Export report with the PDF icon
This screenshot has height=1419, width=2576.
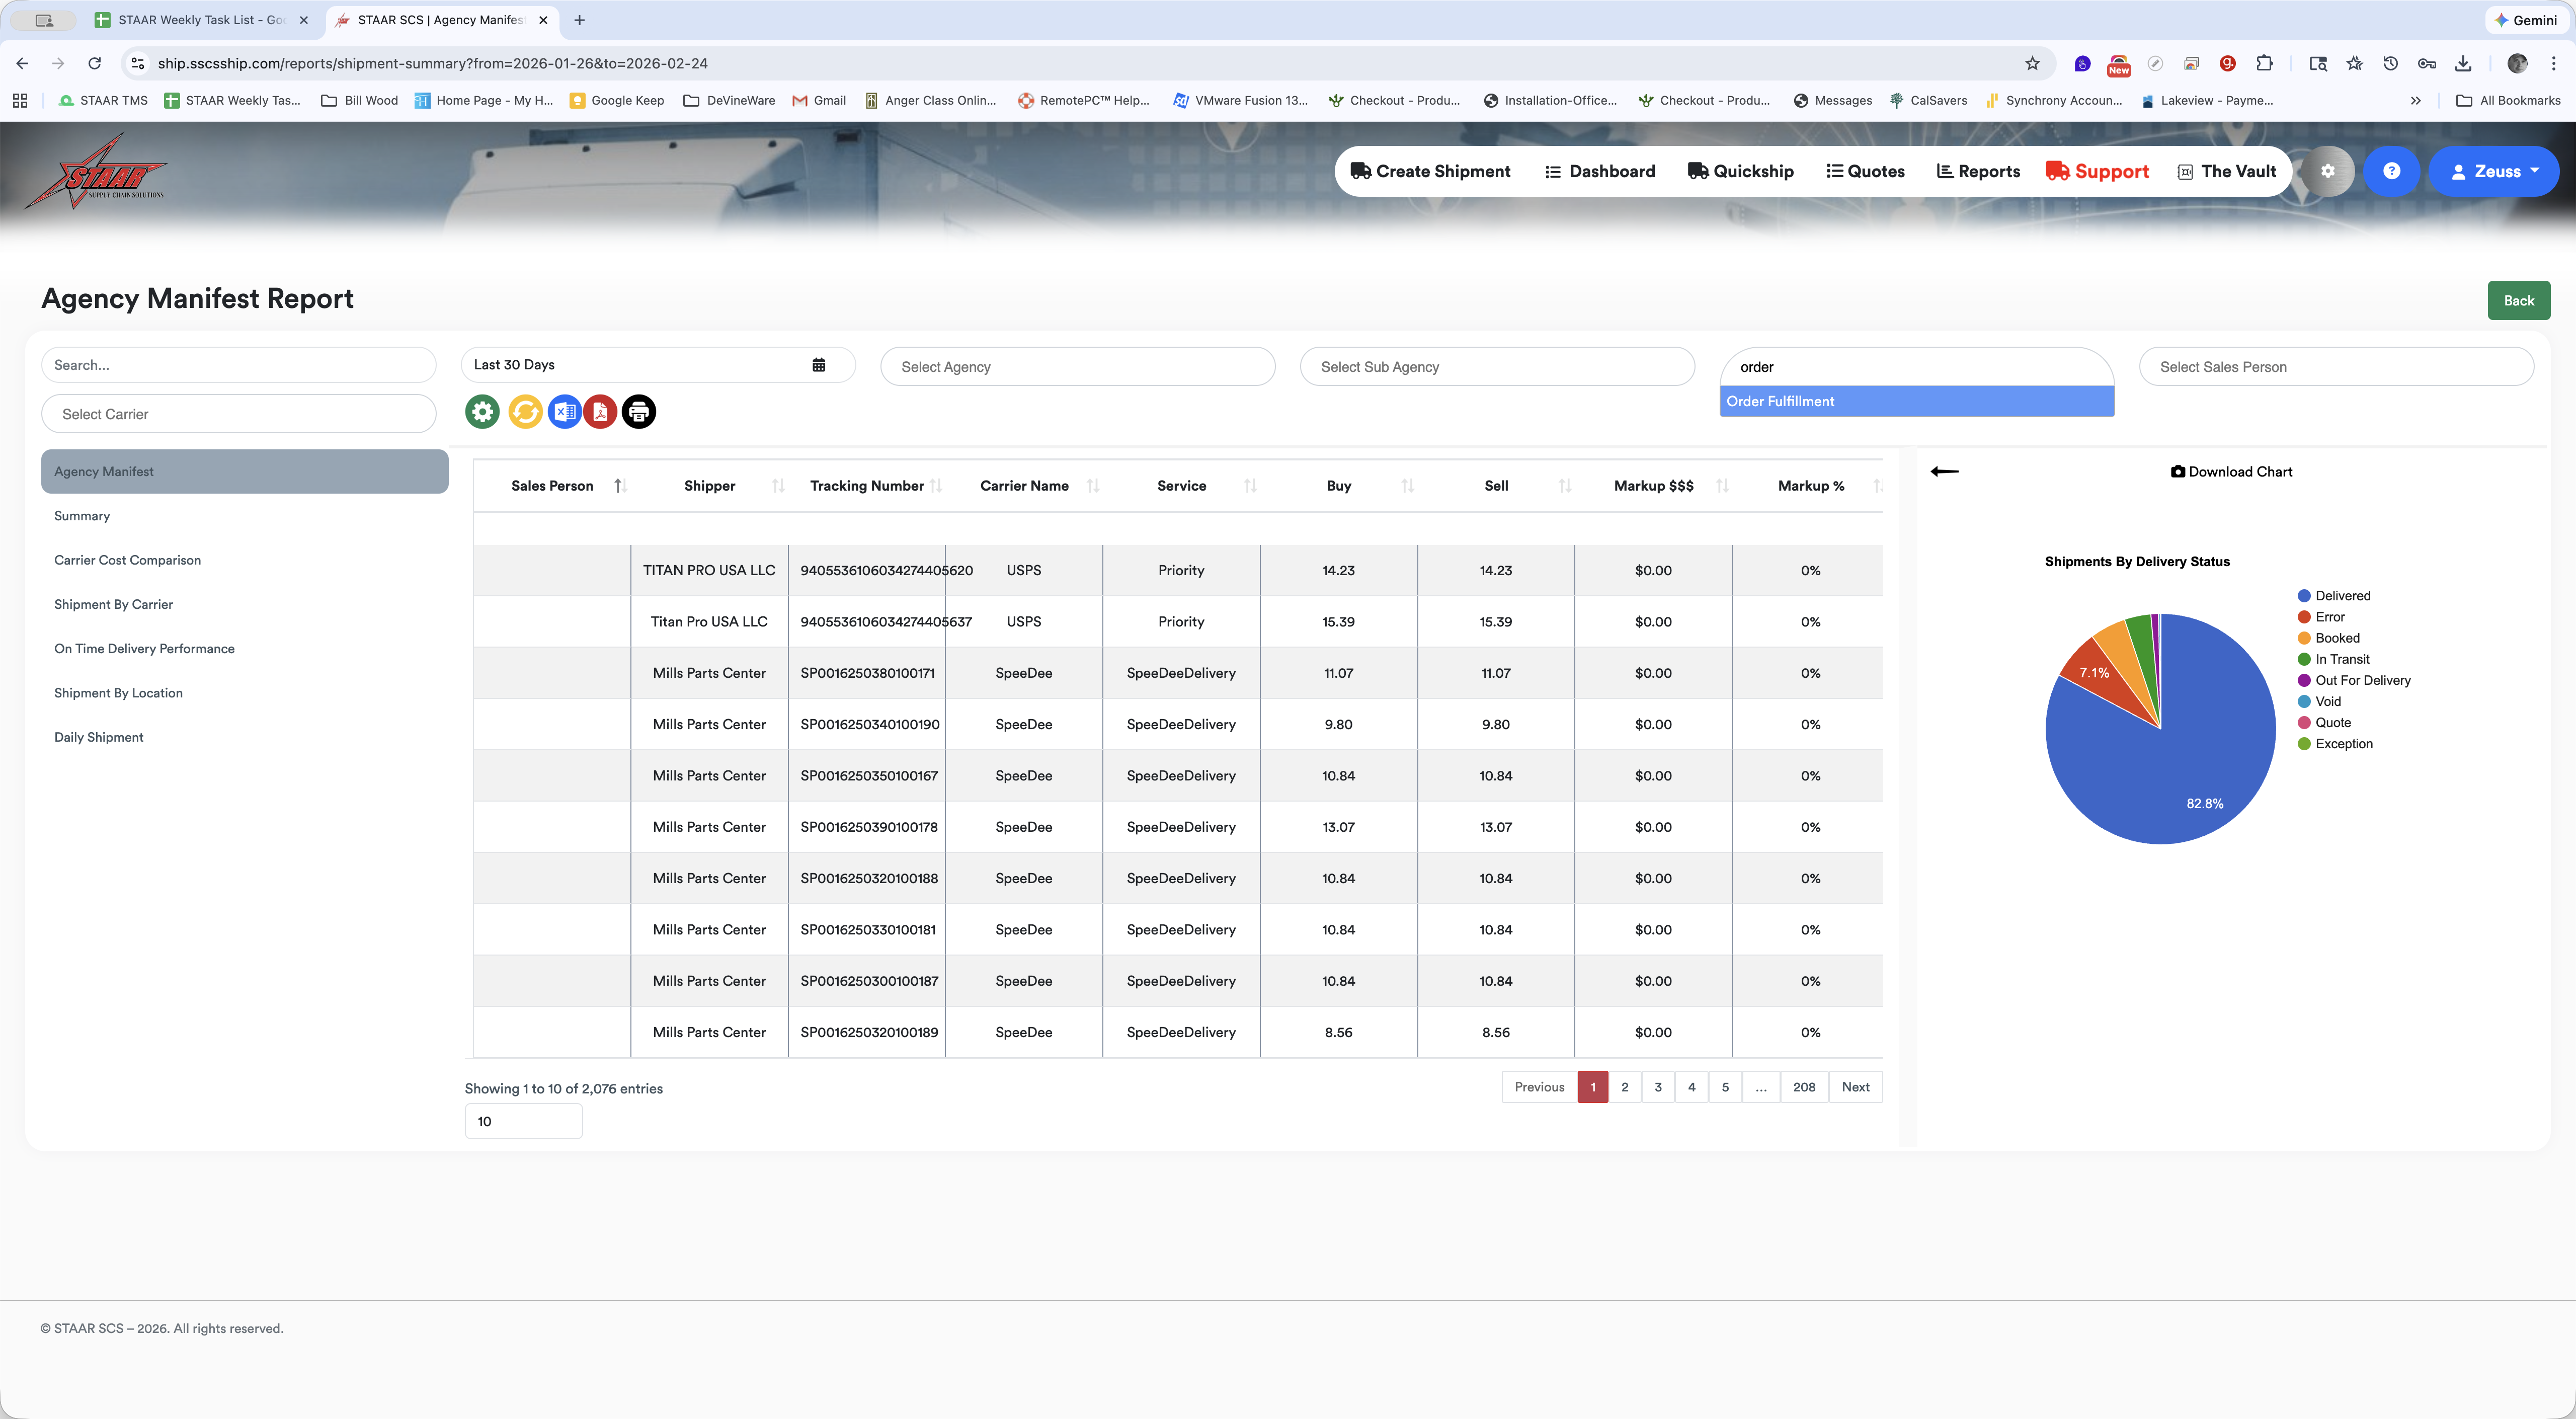click(x=600, y=412)
